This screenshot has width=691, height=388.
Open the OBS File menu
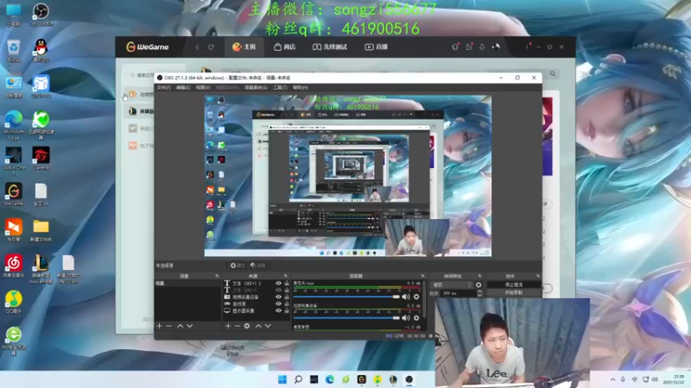pyautogui.click(x=163, y=88)
